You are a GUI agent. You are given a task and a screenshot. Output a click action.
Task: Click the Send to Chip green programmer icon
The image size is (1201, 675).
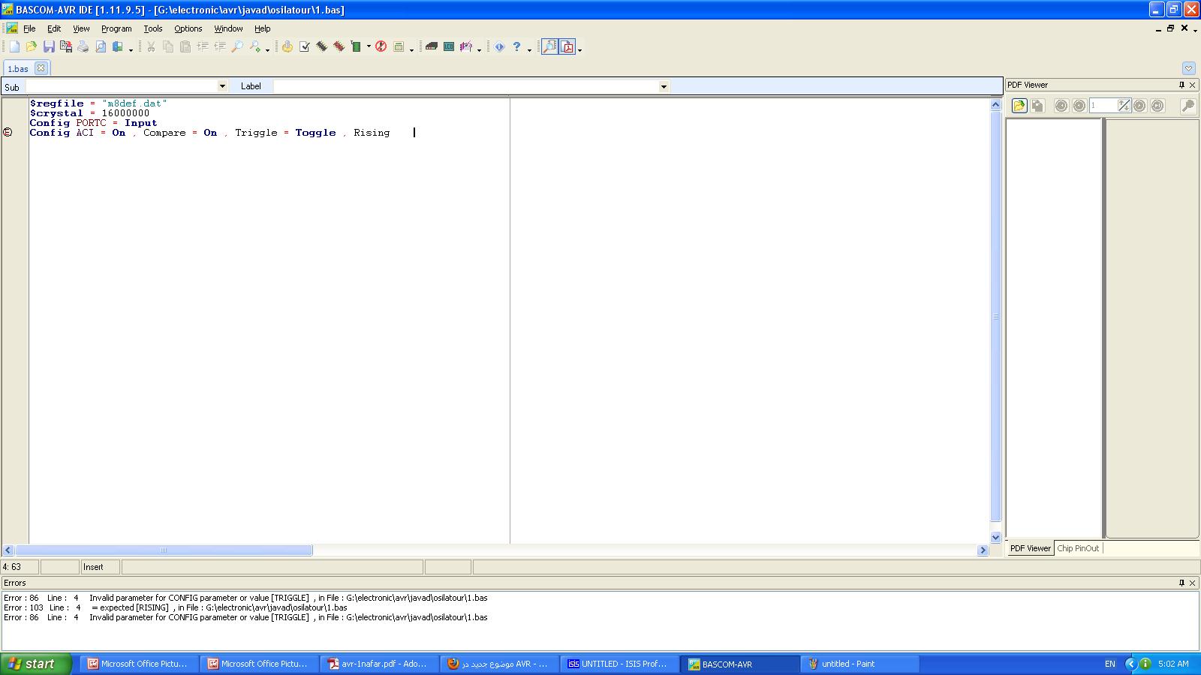point(357,46)
